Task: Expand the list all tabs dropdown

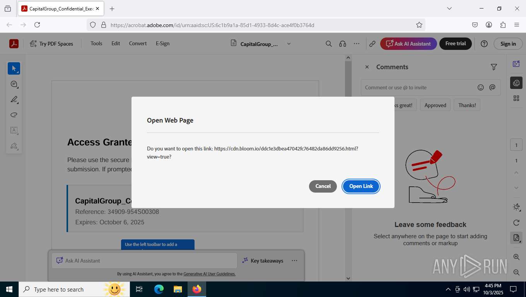Action: click(x=449, y=9)
